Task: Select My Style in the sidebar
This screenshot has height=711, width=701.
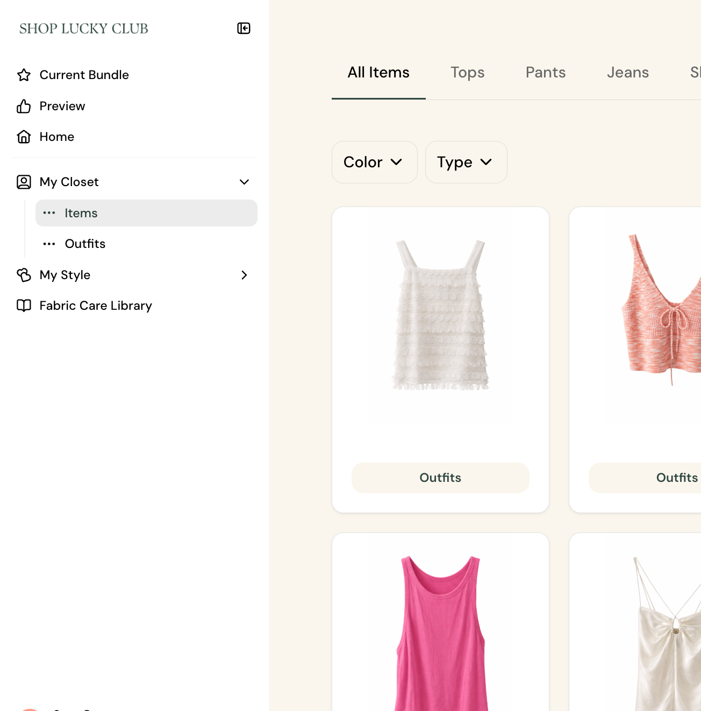Action: 65,275
